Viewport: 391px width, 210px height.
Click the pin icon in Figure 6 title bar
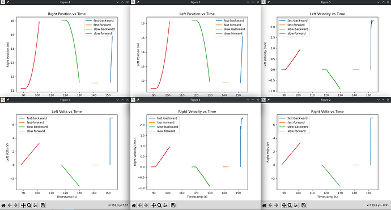click(138, 100)
